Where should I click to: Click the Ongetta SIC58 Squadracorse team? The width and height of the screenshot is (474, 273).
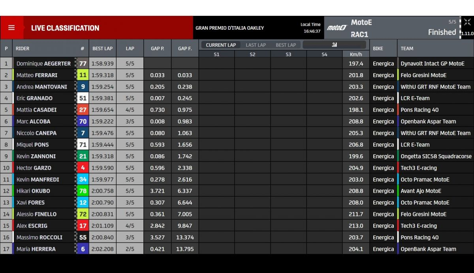(x=436, y=156)
